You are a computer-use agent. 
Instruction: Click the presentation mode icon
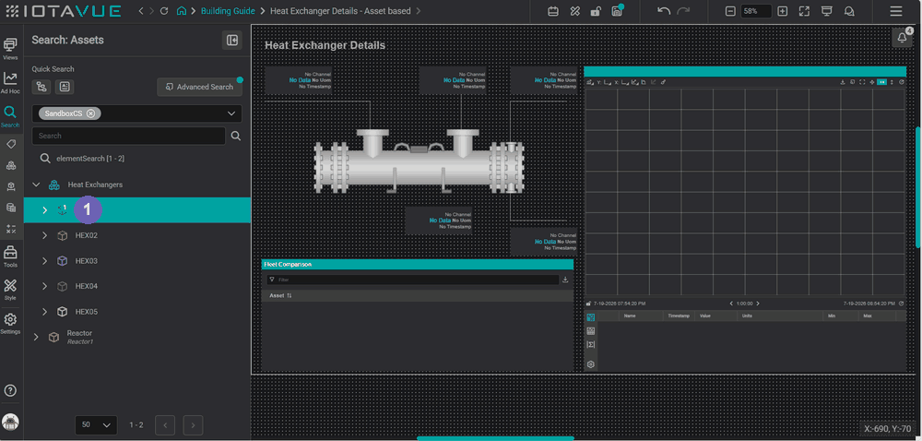pyautogui.click(x=827, y=10)
